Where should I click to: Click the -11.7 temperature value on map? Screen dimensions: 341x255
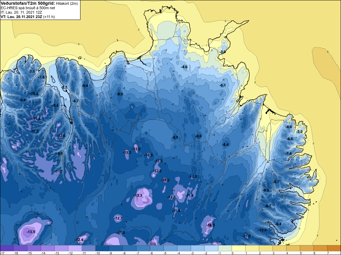[59, 172]
